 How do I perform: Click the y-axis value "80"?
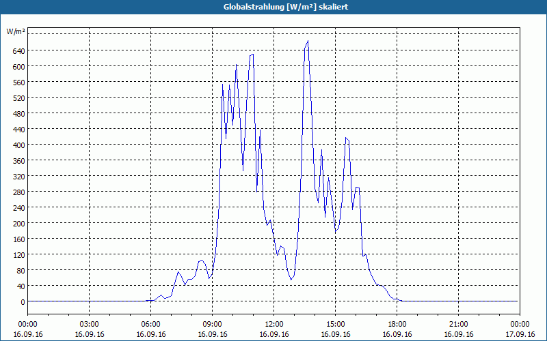tap(21, 271)
